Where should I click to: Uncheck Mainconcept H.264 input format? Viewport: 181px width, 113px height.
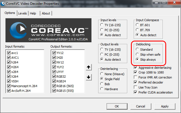(x=9, y=86)
